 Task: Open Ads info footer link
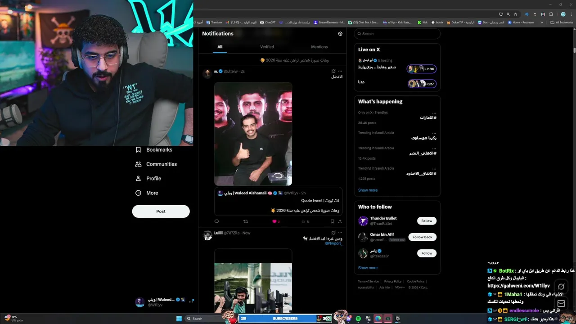pyautogui.click(x=384, y=287)
